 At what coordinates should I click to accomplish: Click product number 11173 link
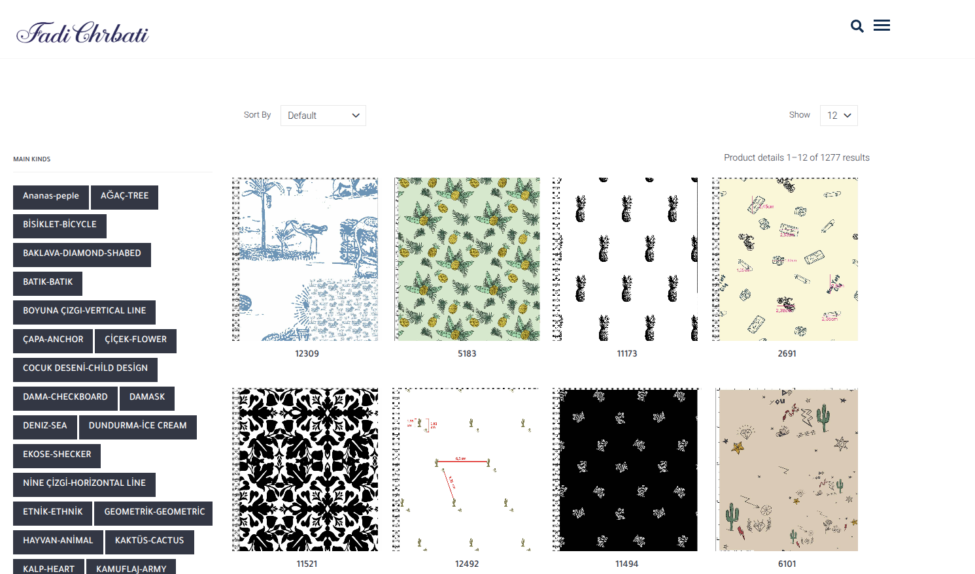tap(626, 354)
